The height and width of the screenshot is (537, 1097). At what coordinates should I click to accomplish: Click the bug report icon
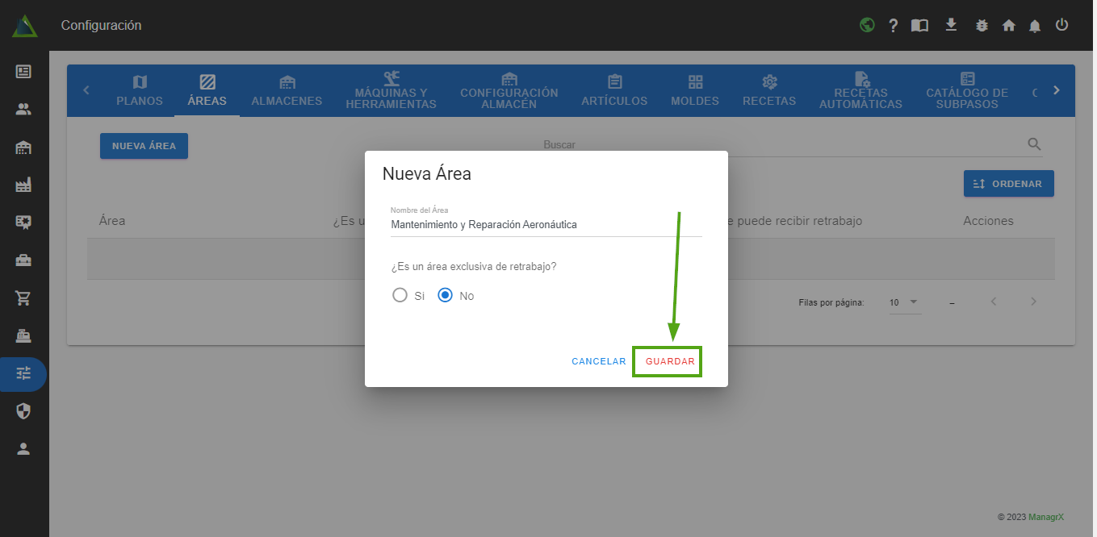point(982,26)
